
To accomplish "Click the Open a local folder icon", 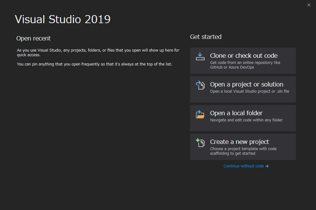I will [x=200, y=114].
